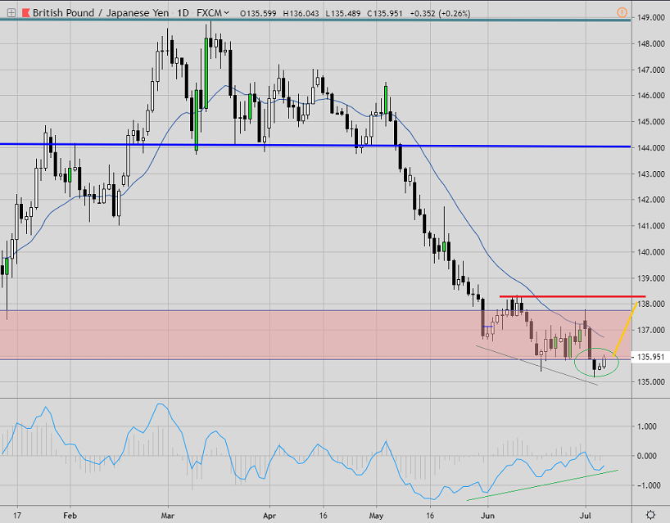Click the red flag symbol icon
The image size is (670, 523).
point(25,13)
